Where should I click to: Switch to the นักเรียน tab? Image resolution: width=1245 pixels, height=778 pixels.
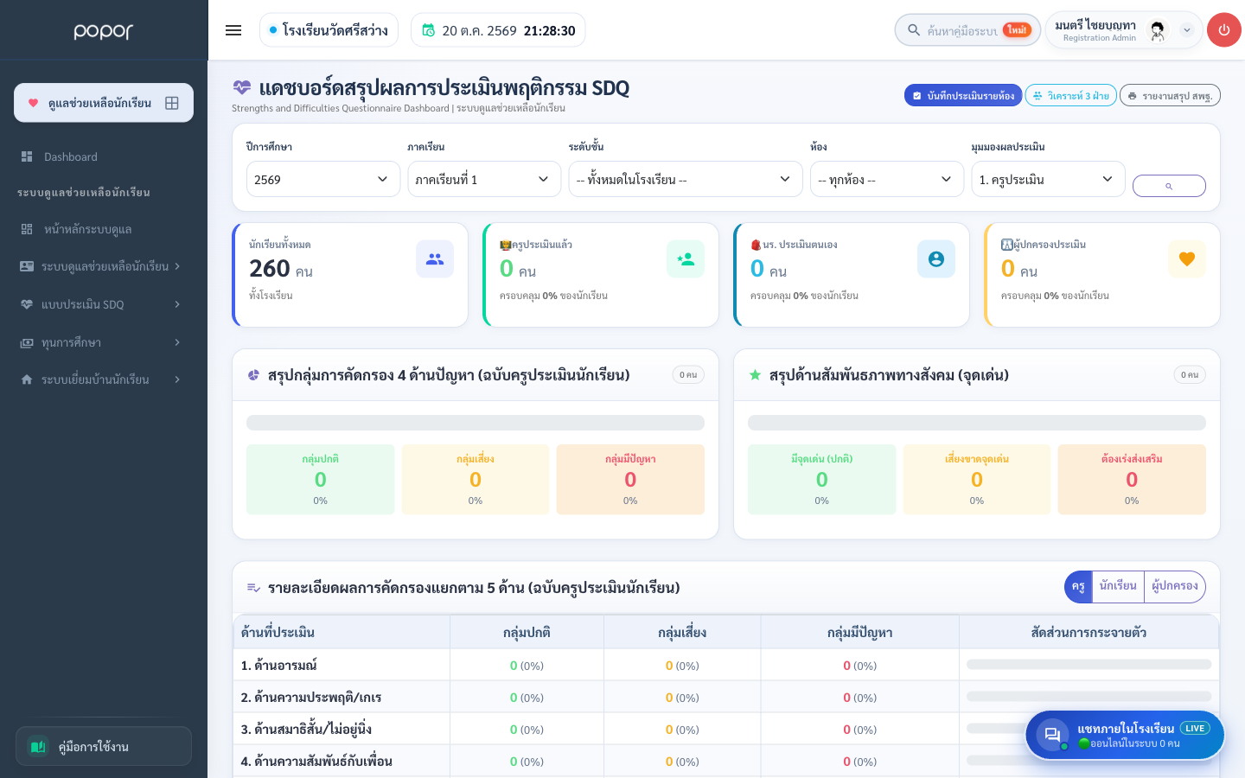(1118, 586)
